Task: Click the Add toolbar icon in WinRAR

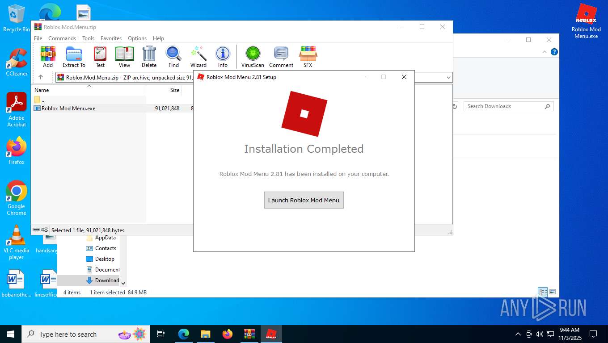Action: click(48, 57)
